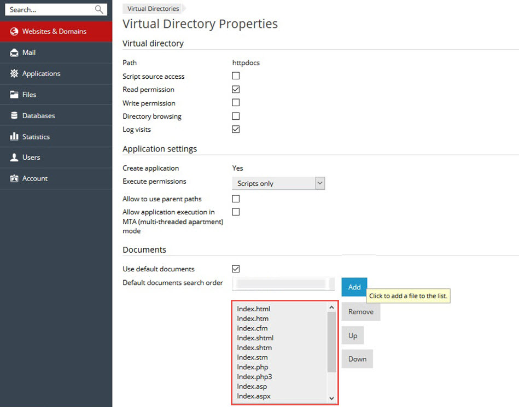
Task: Click the Applications gear icon
Action: click(x=14, y=74)
